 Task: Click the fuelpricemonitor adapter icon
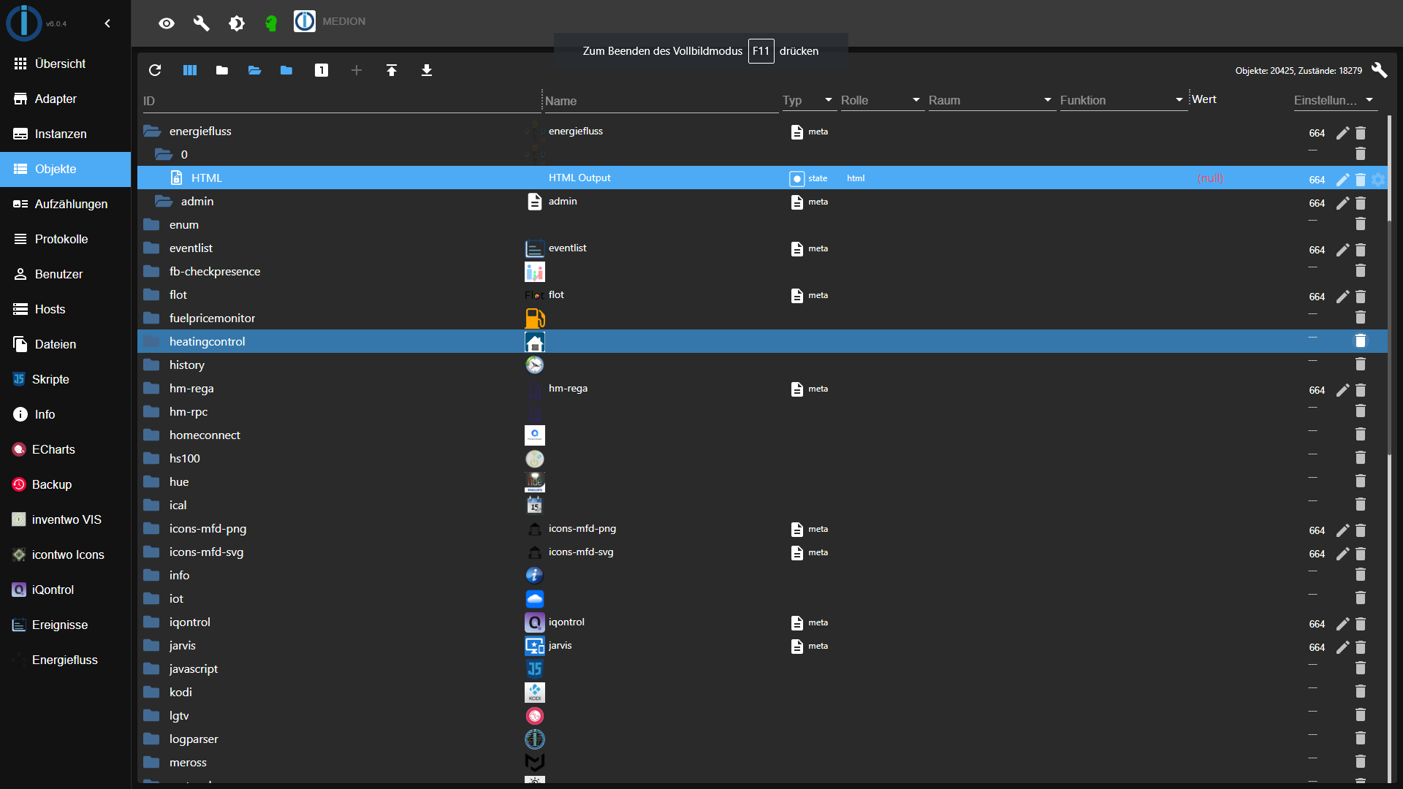[535, 319]
